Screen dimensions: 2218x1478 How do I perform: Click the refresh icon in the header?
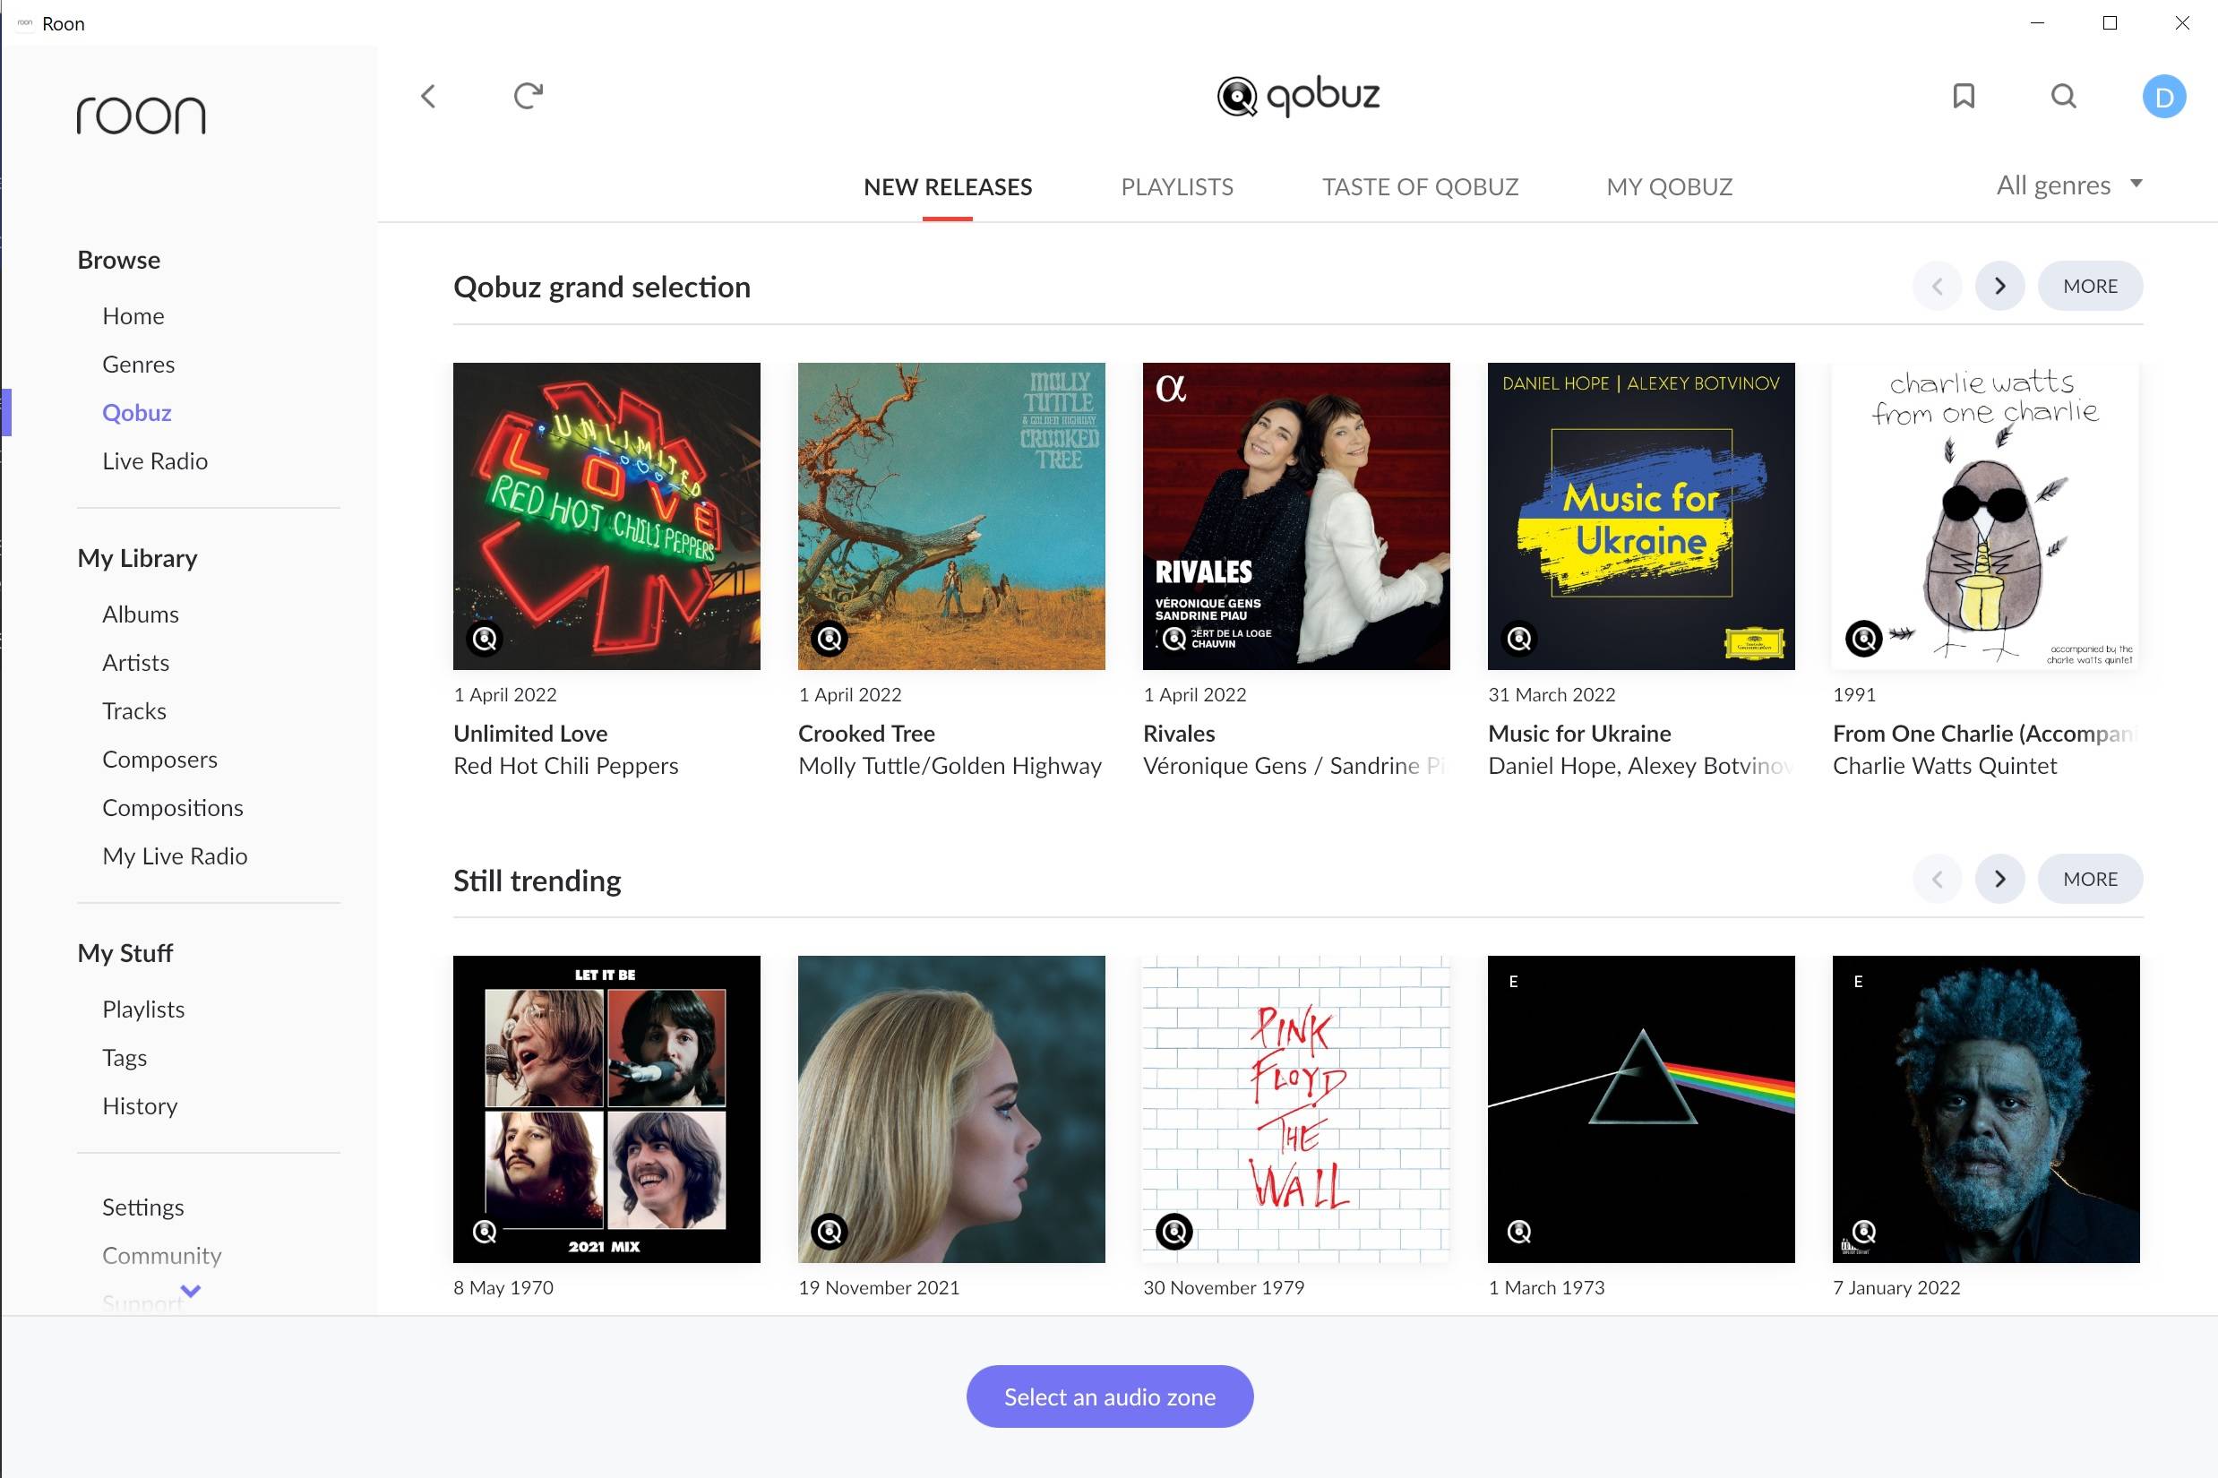tap(529, 96)
